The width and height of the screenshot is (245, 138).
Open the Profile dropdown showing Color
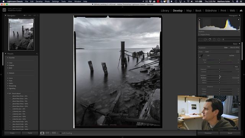pyautogui.click(x=207, y=52)
